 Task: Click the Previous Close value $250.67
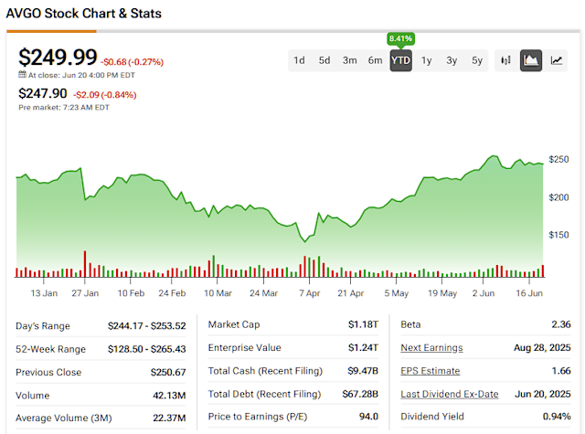point(168,372)
